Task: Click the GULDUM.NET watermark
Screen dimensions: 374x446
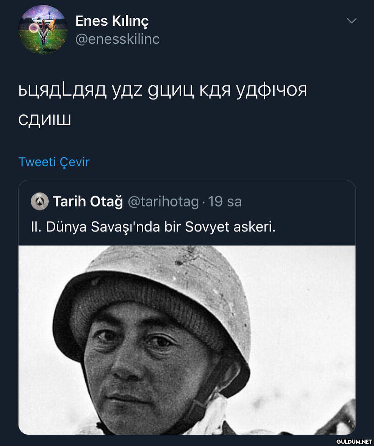Action: [354, 441]
